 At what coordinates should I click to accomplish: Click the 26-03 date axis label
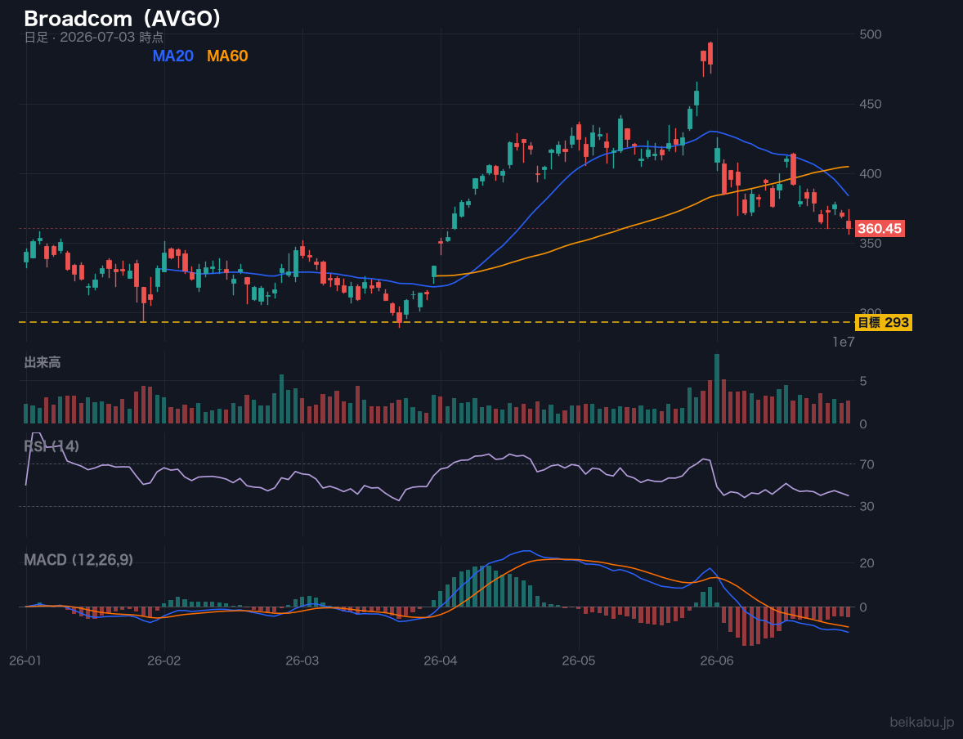tap(302, 661)
